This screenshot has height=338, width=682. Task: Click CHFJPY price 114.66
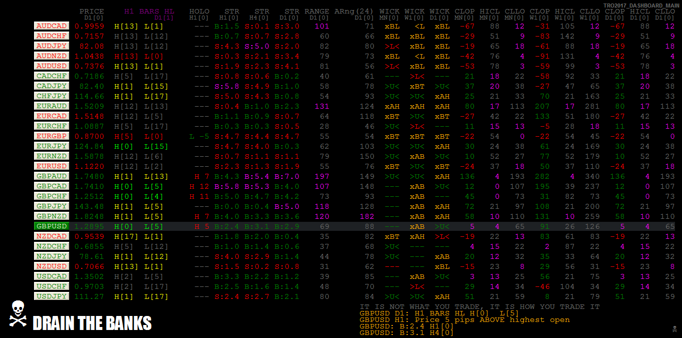(89, 96)
